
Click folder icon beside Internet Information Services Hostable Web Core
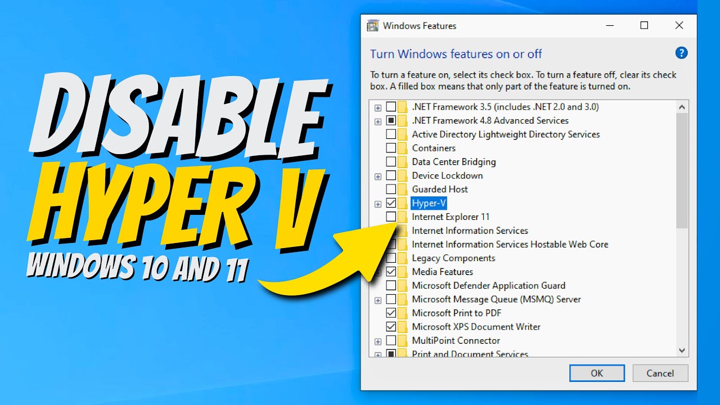(402, 245)
